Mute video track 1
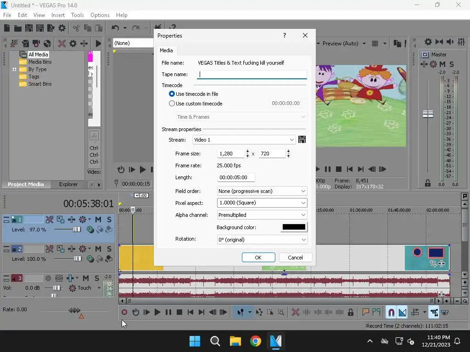Viewport: 470px width, 352px height. pyautogui.click(x=98, y=220)
